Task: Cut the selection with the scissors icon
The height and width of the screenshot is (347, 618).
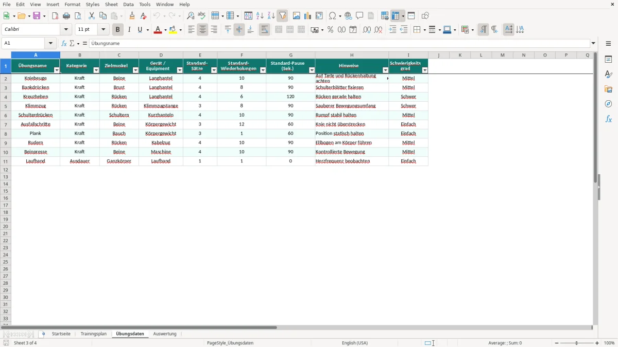Action: pos(92,16)
